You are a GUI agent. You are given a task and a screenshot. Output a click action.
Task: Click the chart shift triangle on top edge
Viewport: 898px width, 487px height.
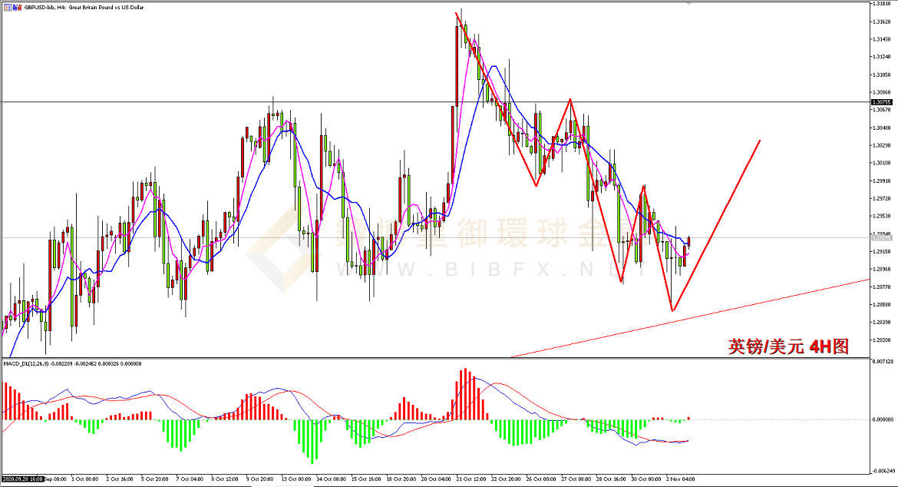click(688, 4)
